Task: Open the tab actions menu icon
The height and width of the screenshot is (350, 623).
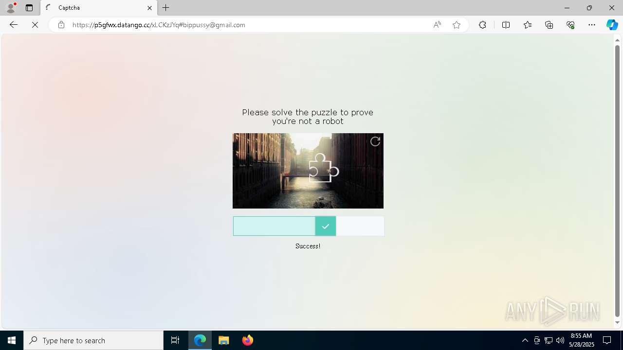Action: (x=29, y=8)
